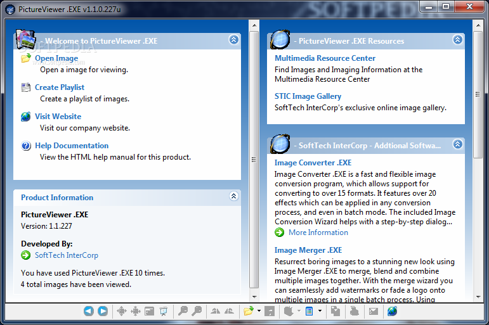Visit the STIC Image Gallery link

click(308, 96)
